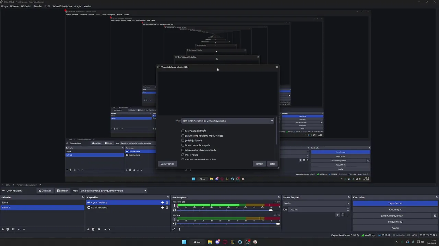
Task: Click the Windows Start button
Action: click(x=184, y=242)
